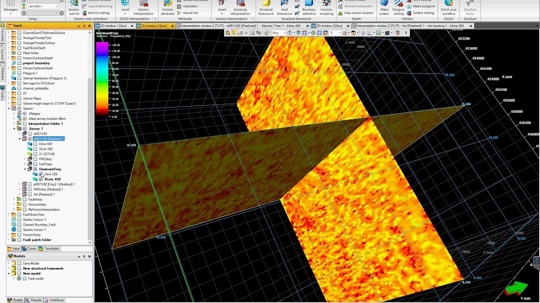Collapse the Survey 1 node

tap(14, 129)
